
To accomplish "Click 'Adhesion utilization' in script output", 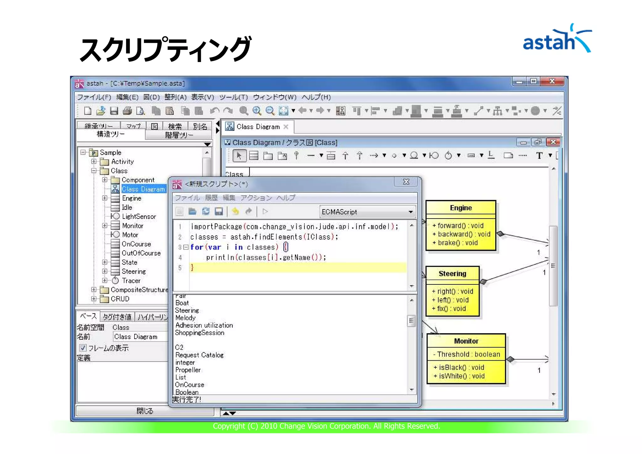I will pos(204,325).
